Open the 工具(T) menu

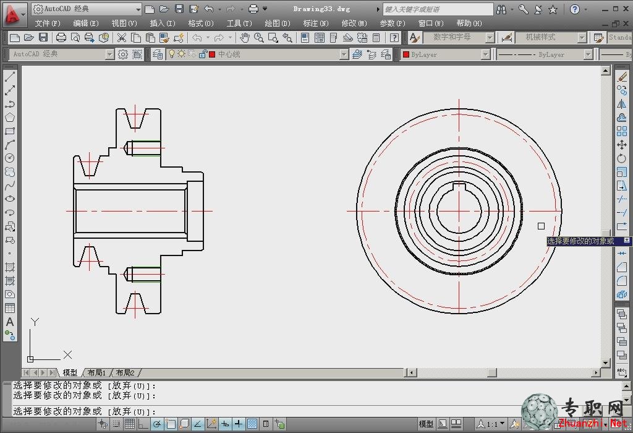239,24
